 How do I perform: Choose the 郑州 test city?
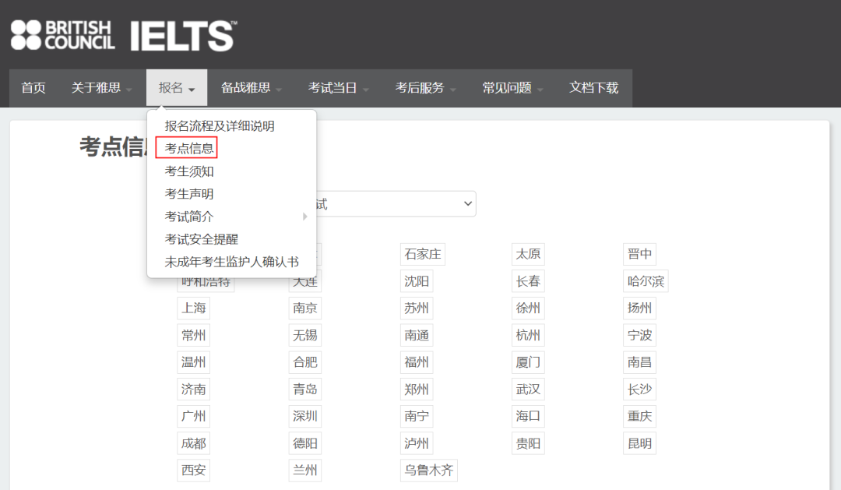click(416, 389)
